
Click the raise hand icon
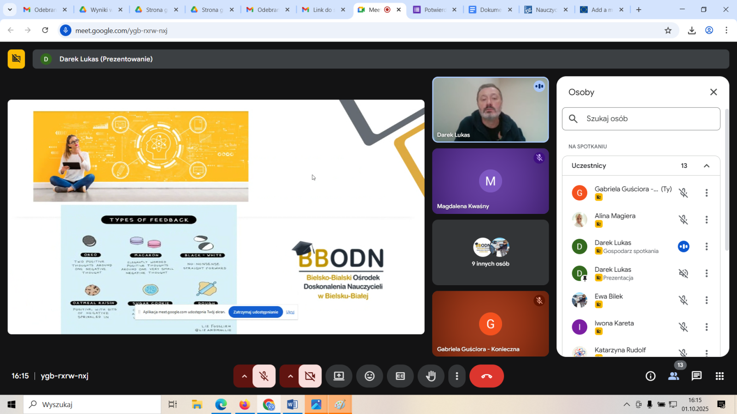click(x=431, y=376)
